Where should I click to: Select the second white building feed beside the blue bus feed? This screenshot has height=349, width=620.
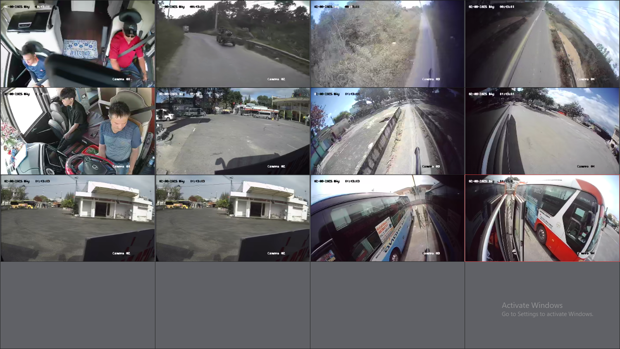(232, 218)
